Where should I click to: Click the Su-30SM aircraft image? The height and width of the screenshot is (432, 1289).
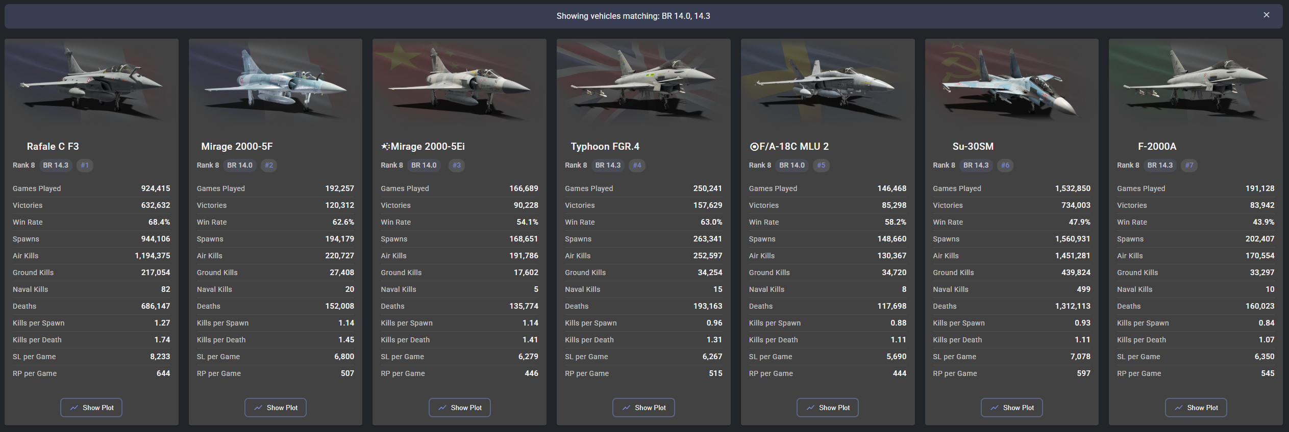(x=1012, y=83)
